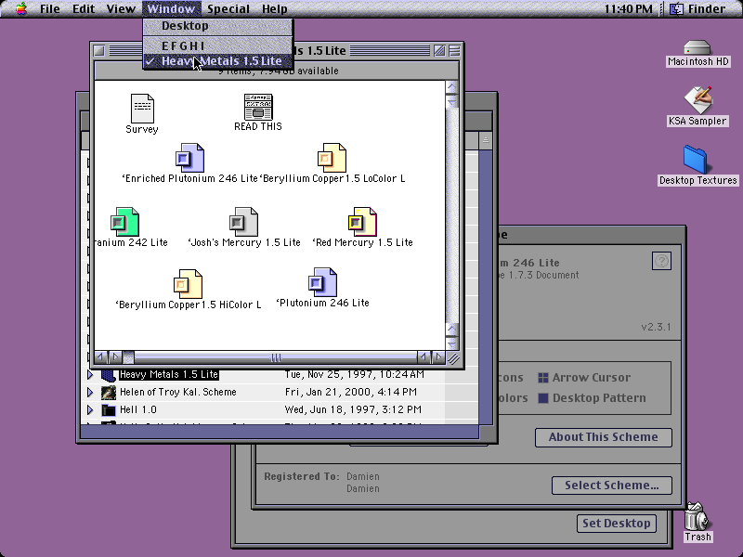
Task: Click the Registered To: label
Action: coord(302,476)
